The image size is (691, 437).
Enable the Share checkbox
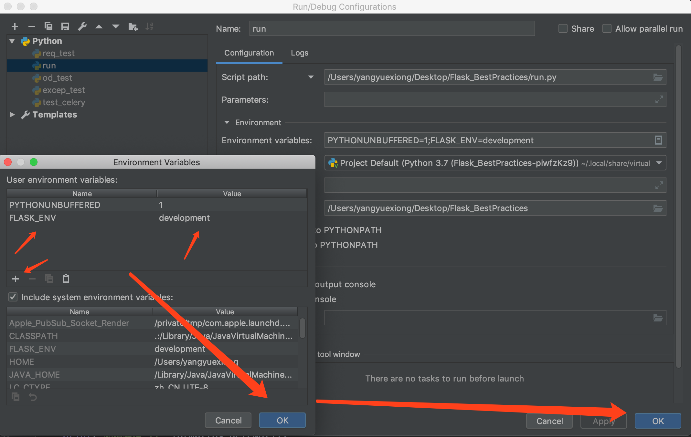563,28
